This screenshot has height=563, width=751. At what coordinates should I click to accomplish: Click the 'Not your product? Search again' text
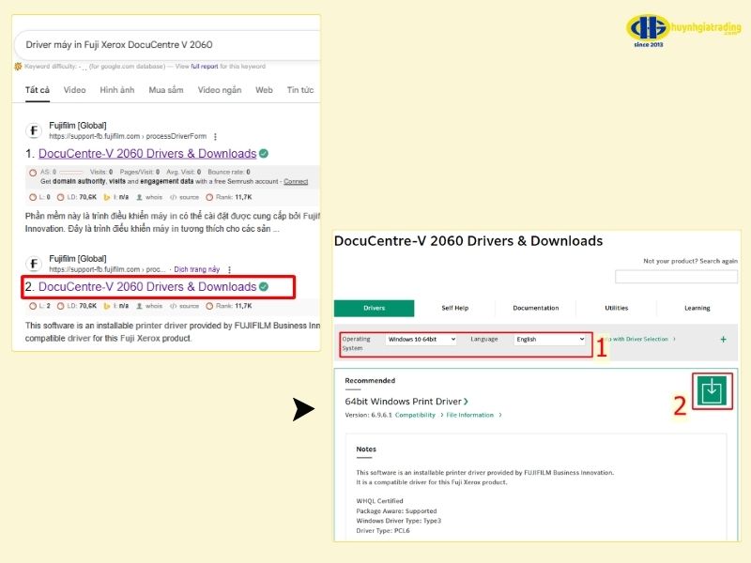(690, 262)
